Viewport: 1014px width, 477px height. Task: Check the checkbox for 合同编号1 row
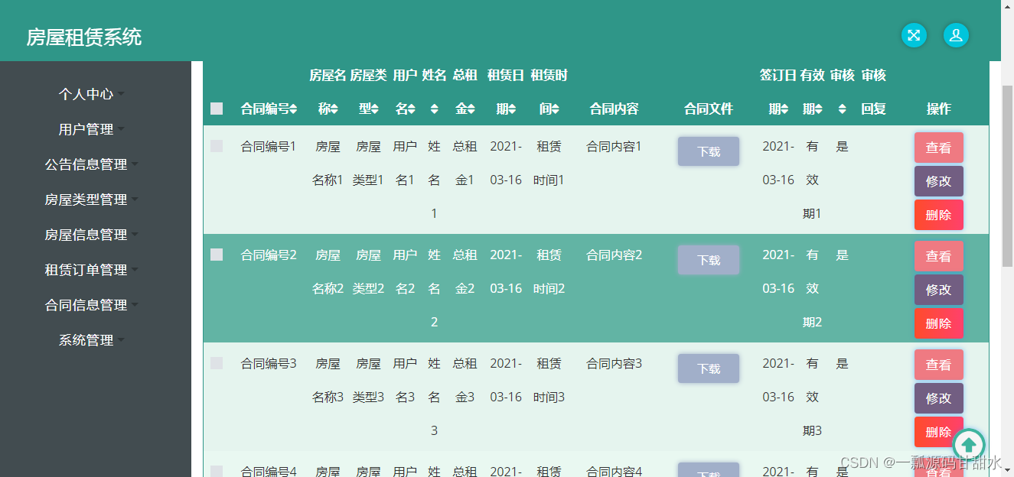pos(216,147)
